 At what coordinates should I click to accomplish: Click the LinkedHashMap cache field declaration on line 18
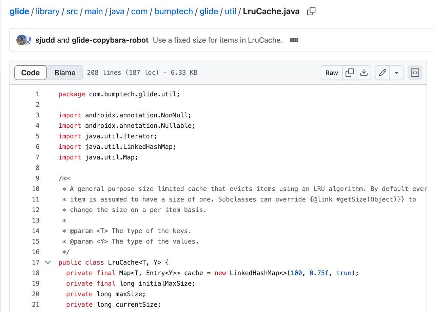tap(212, 273)
